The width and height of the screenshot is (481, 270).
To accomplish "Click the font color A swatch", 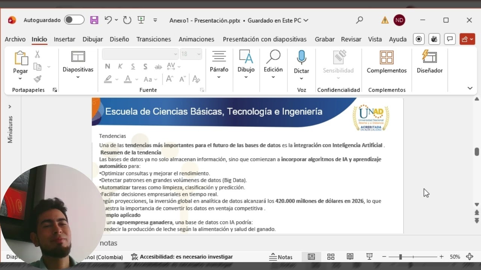I will coord(128,79).
